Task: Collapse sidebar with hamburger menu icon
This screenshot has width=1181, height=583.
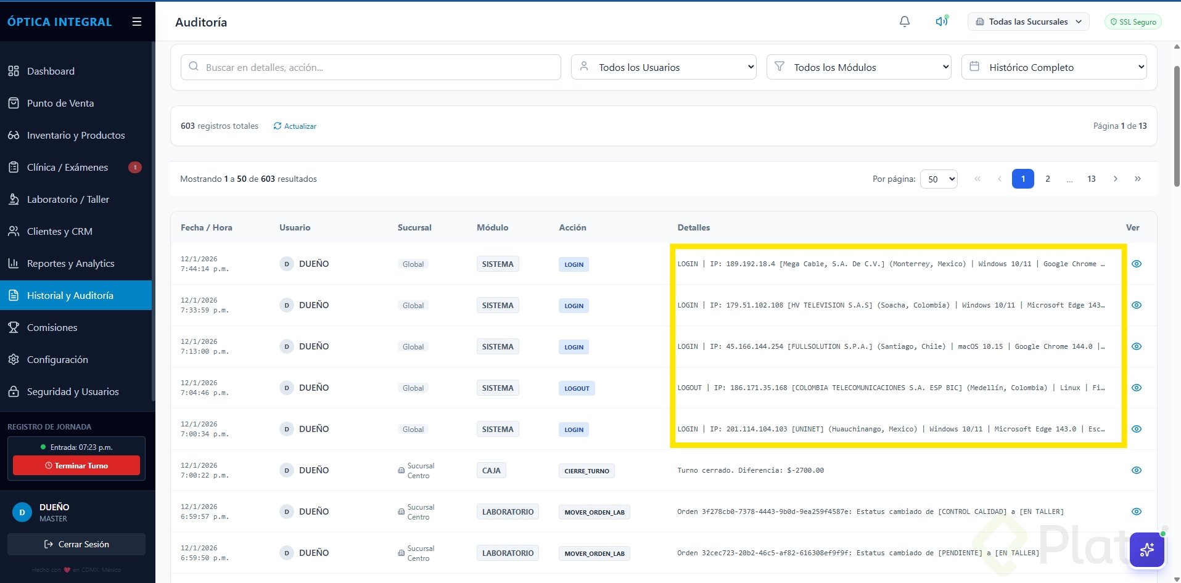Action: click(137, 22)
